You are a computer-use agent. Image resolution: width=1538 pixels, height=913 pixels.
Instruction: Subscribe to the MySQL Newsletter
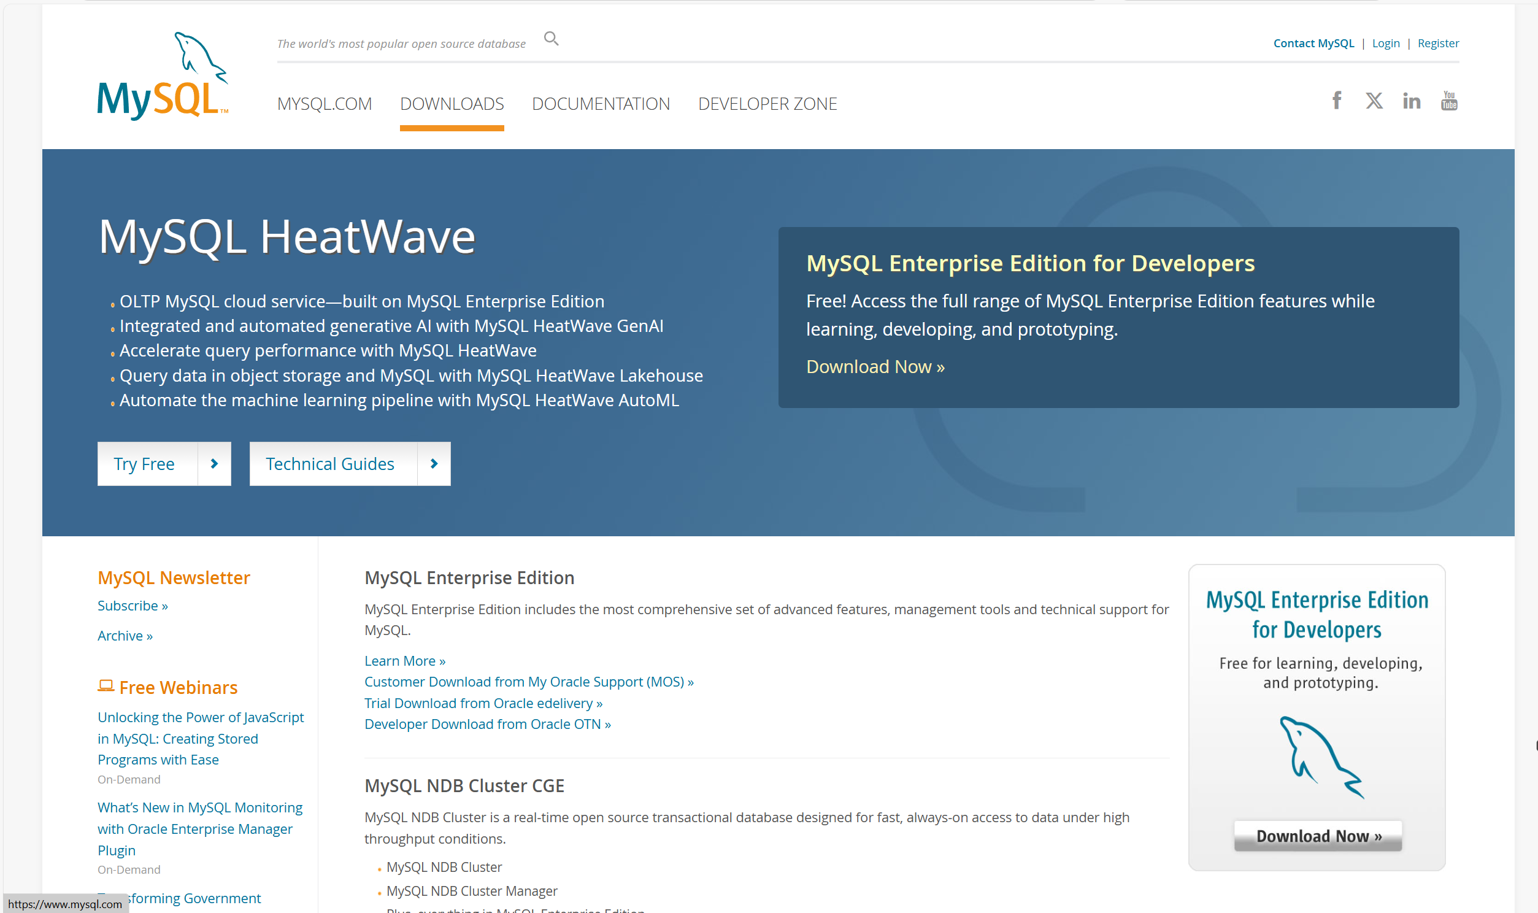click(x=133, y=606)
